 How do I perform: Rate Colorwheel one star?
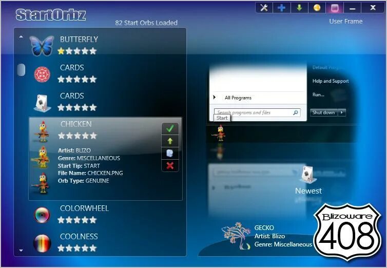(61, 220)
